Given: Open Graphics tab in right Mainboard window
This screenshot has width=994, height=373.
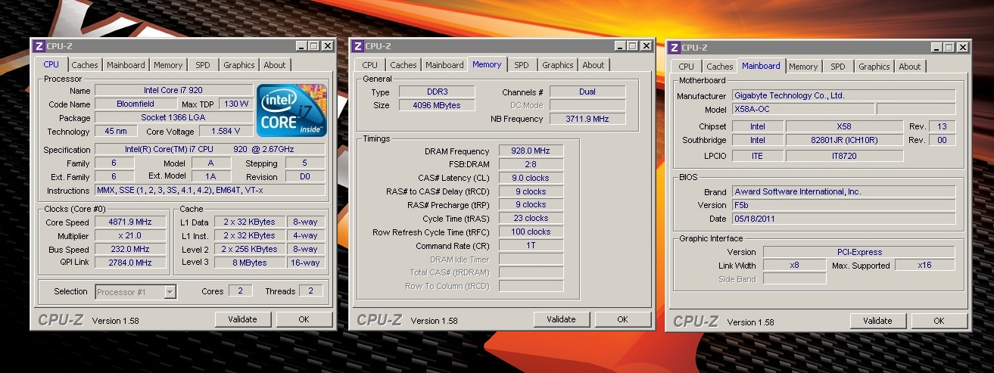Looking at the screenshot, I should coord(874,67).
